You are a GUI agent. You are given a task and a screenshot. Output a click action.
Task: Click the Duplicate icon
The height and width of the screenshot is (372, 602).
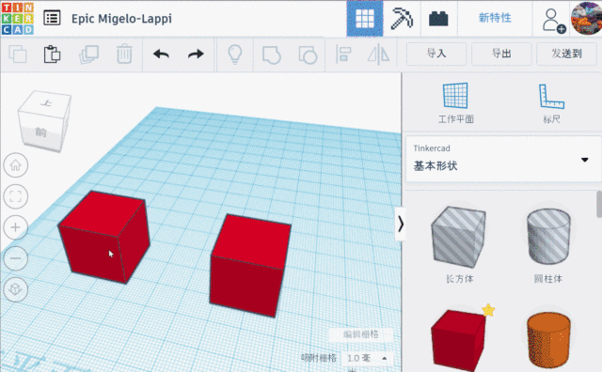click(x=88, y=54)
